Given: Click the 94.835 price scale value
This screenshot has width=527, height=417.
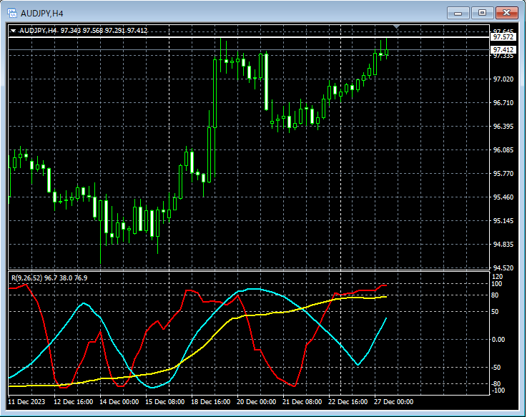Looking at the screenshot, I should pos(503,244).
